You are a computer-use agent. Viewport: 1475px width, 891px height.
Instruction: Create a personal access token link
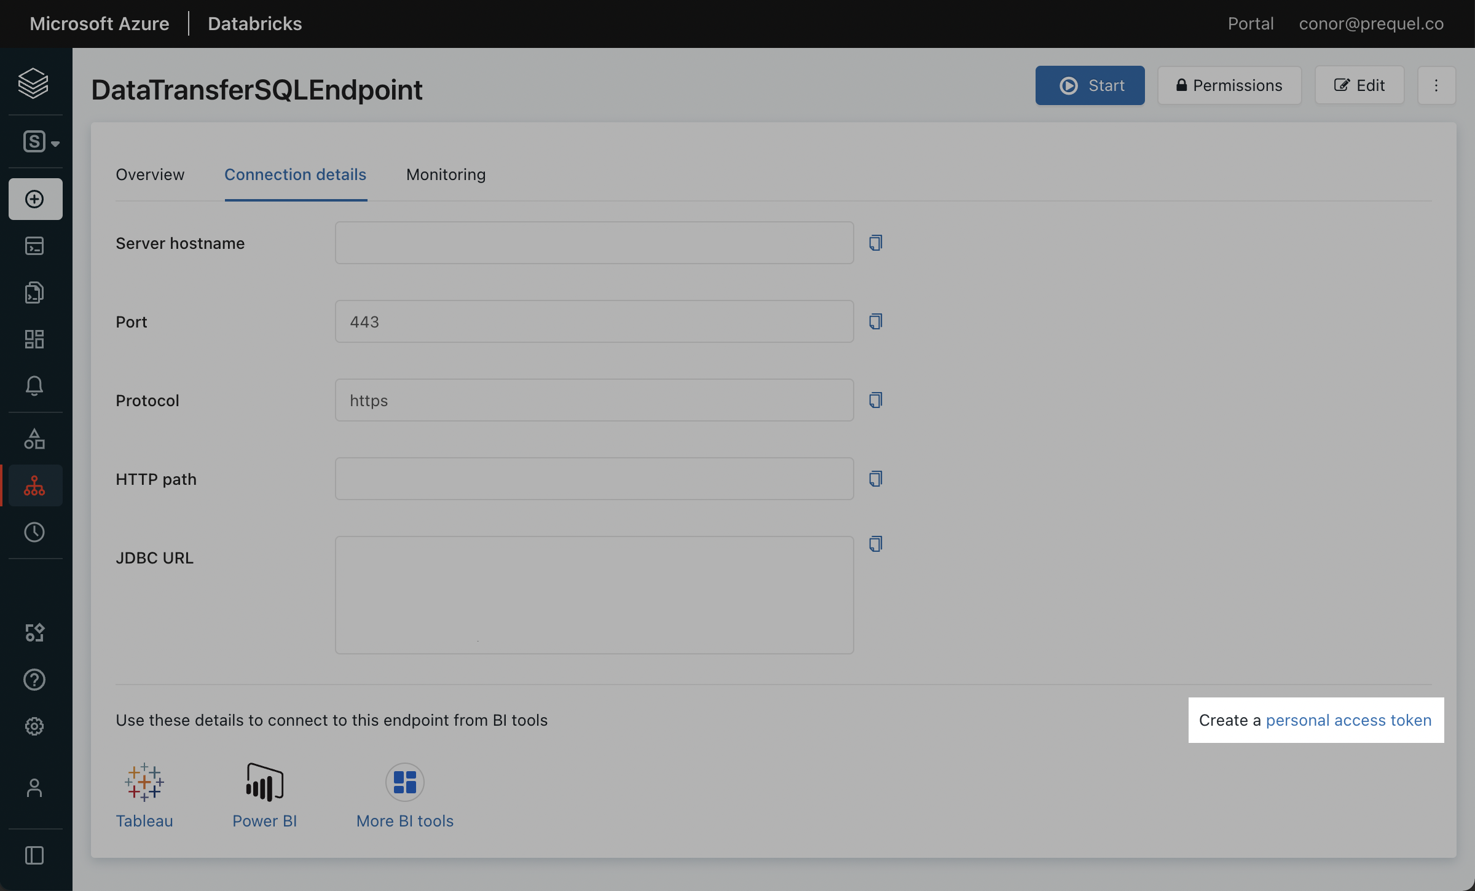pos(1348,720)
